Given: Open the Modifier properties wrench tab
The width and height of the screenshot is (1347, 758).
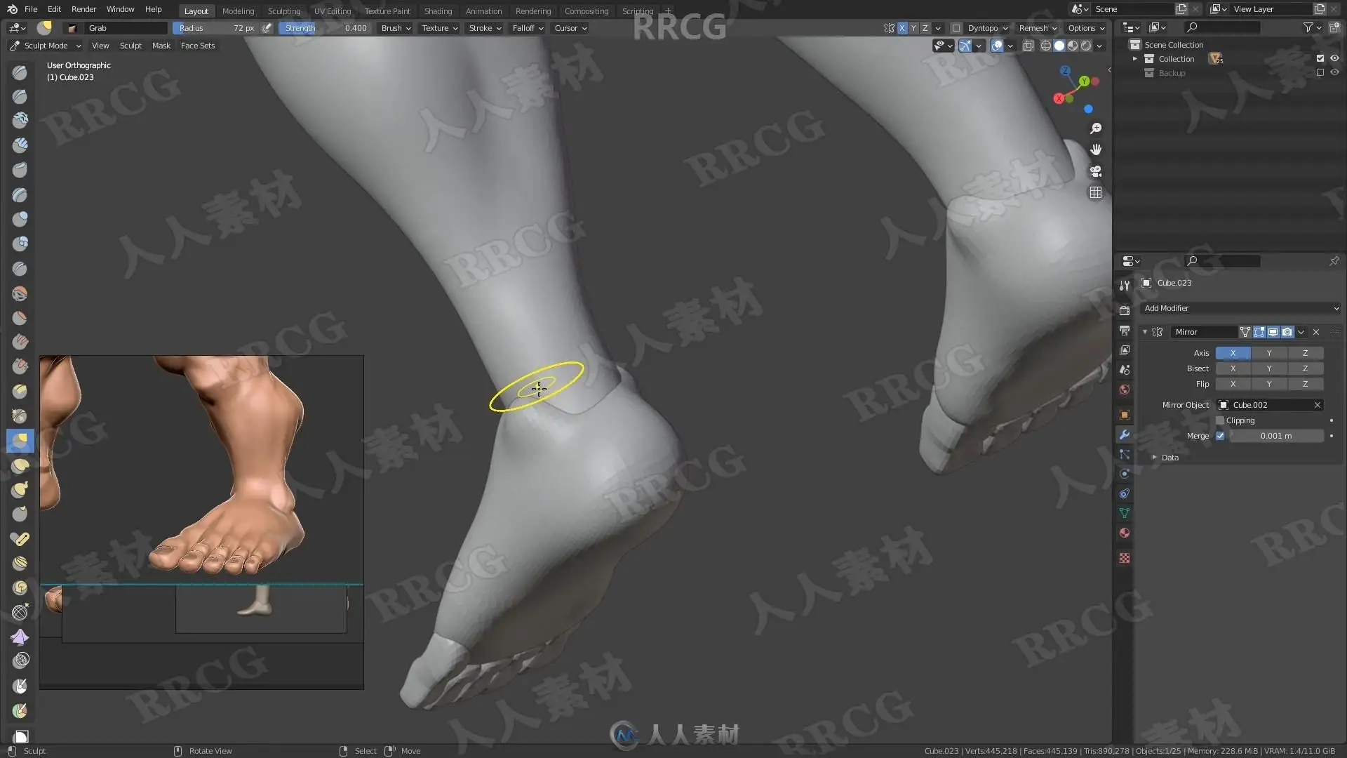Looking at the screenshot, I should click(x=1125, y=435).
